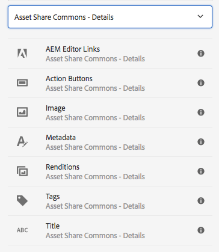Click group subtitle under Title

pyautogui.click(x=95, y=236)
